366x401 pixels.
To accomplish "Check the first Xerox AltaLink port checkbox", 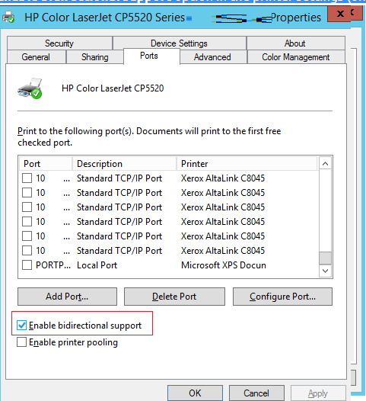I will click(x=27, y=178).
